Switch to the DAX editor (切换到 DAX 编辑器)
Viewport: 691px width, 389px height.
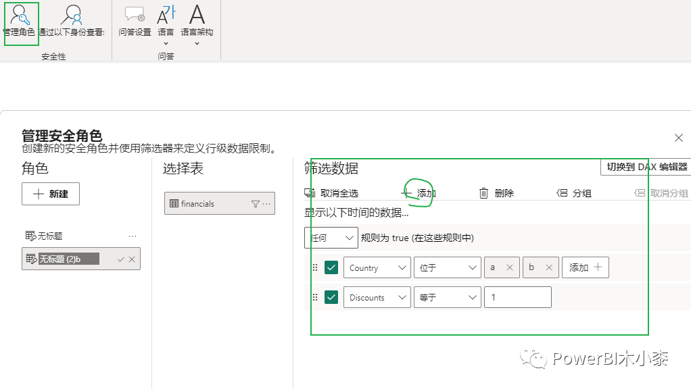646,167
